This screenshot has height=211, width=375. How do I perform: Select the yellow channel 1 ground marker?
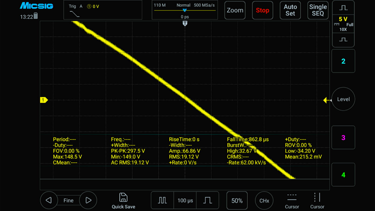coord(44,100)
